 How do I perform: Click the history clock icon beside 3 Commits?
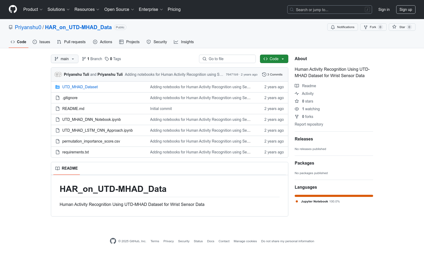point(264,74)
